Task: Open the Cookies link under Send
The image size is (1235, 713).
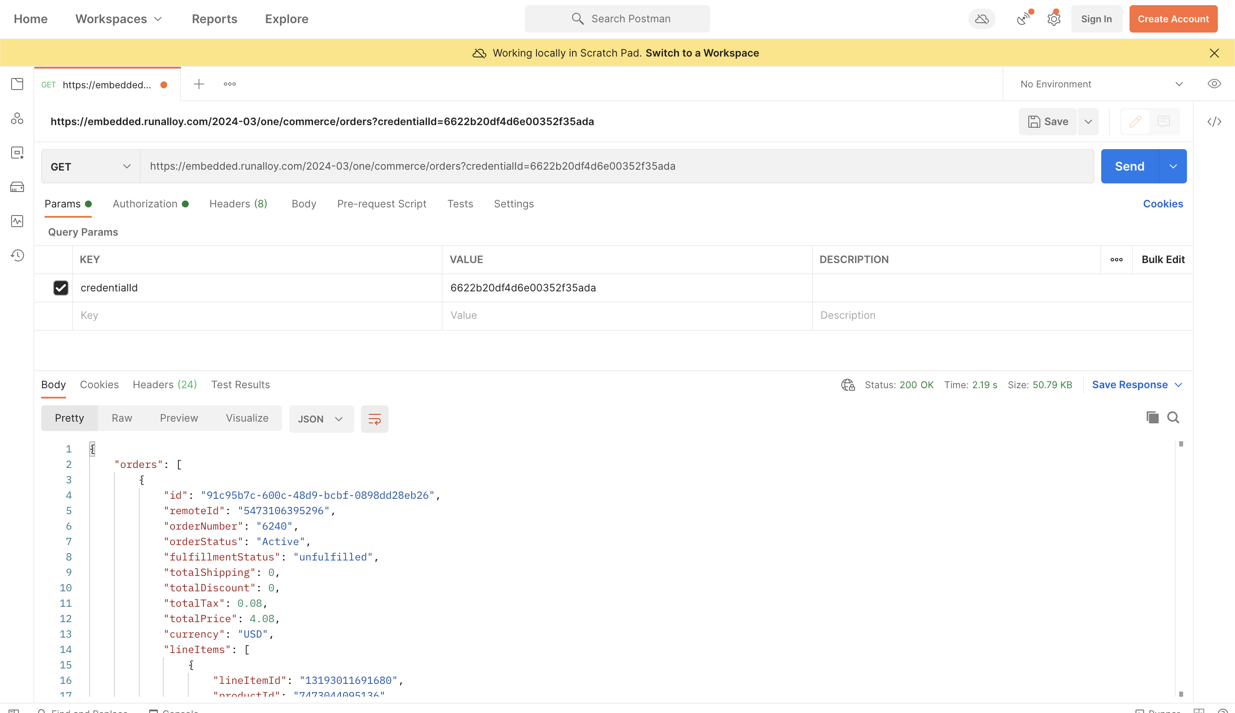Action: pos(1163,204)
